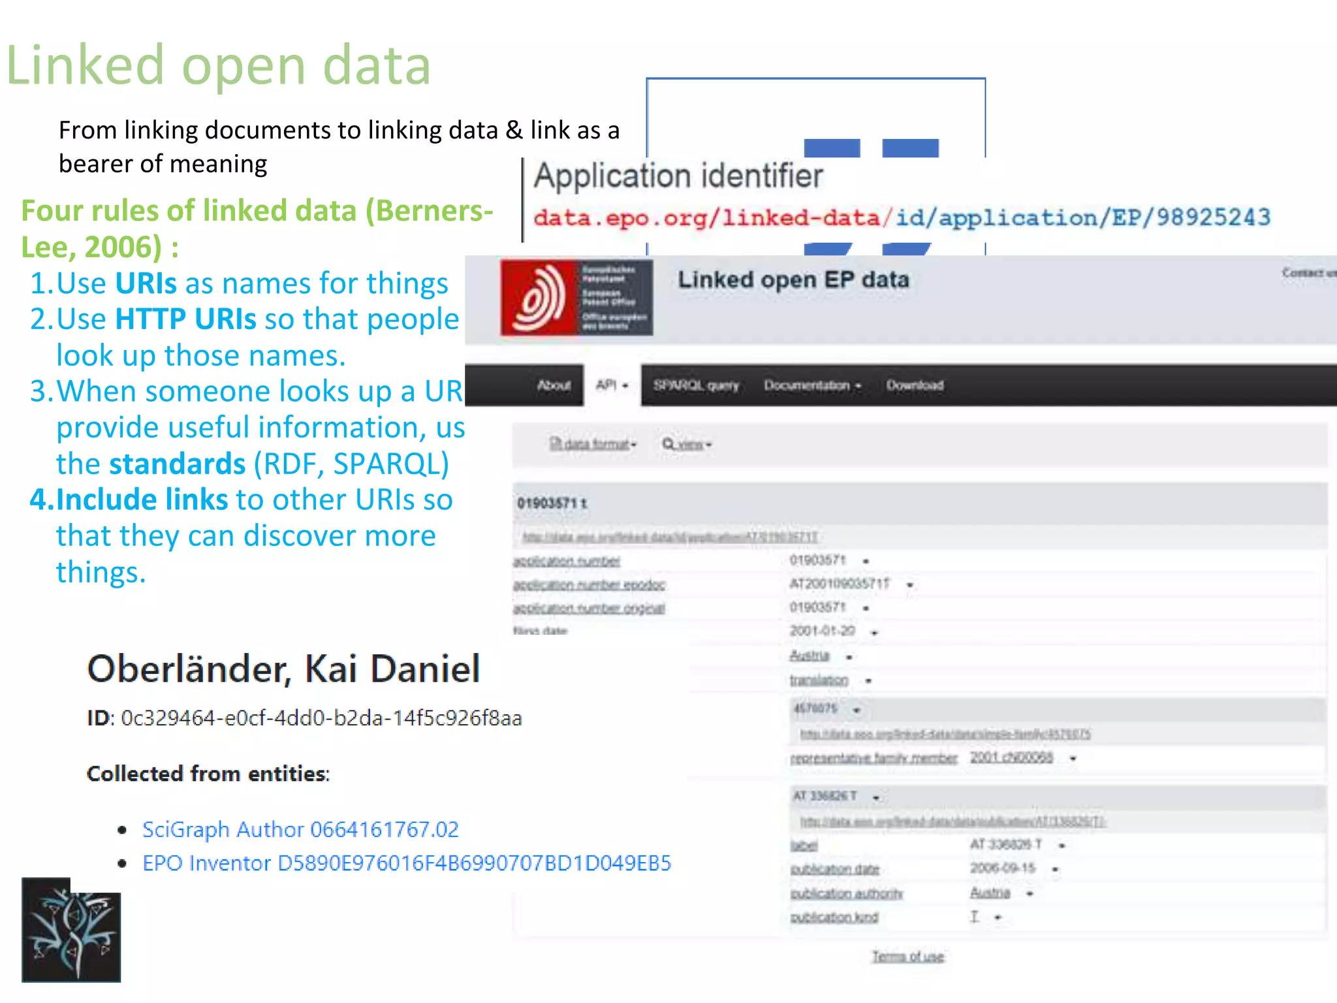Viewport: 1337px width, 1003px height.
Task: Click the publication authority property link
Action: pos(847,893)
